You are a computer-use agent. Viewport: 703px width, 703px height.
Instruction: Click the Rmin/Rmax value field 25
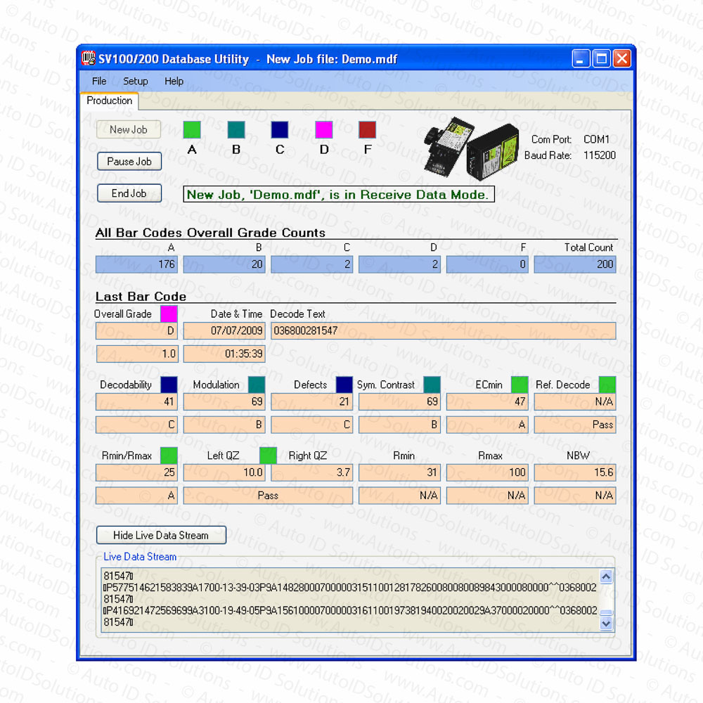click(x=137, y=472)
